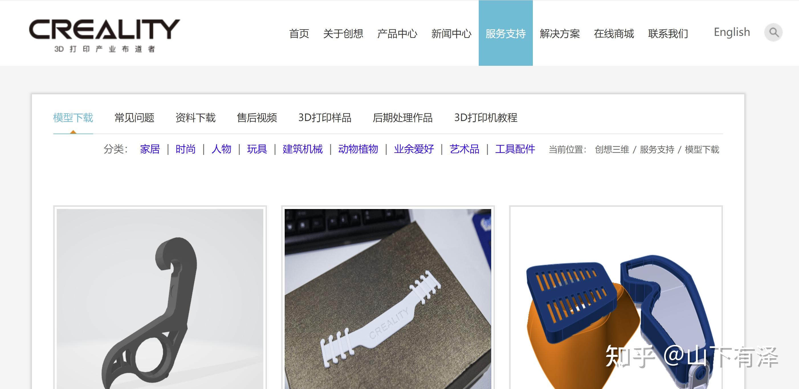Viewport: 799px width, 389px height.
Task: Open the 3D打印机教程 tab
Action: point(486,118)
